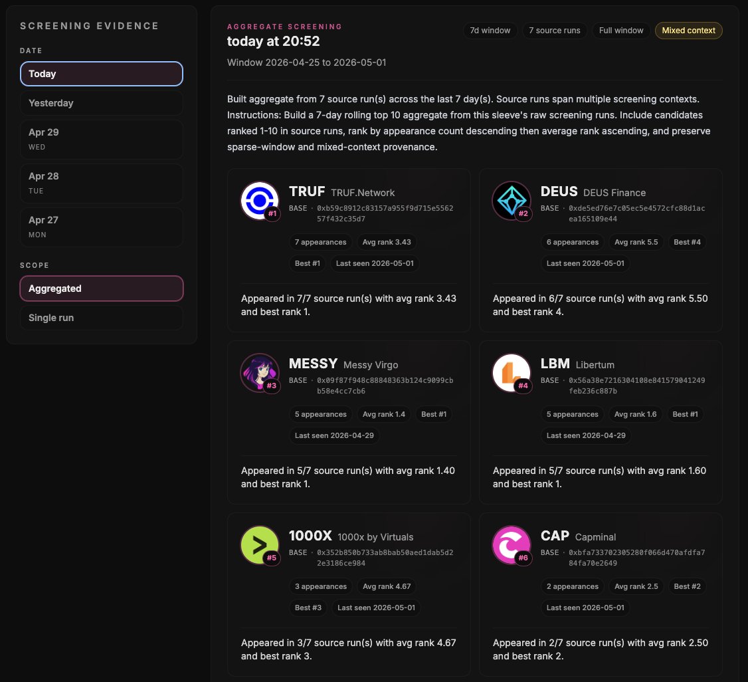Click the Libertum LBM token logo

512,373
